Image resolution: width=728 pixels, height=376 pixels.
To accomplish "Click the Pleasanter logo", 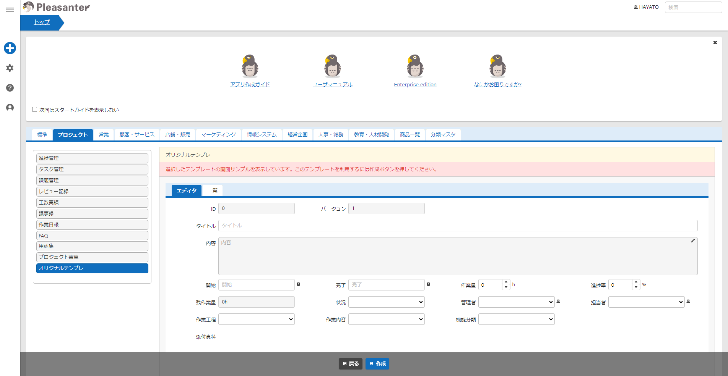I will 56,7.
